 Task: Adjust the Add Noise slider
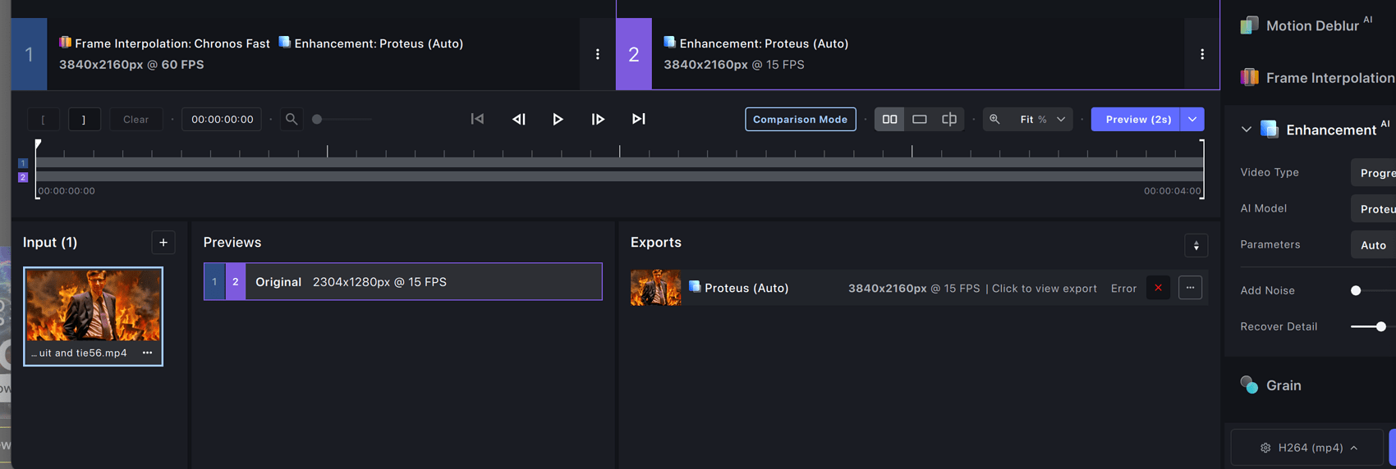1356,290
